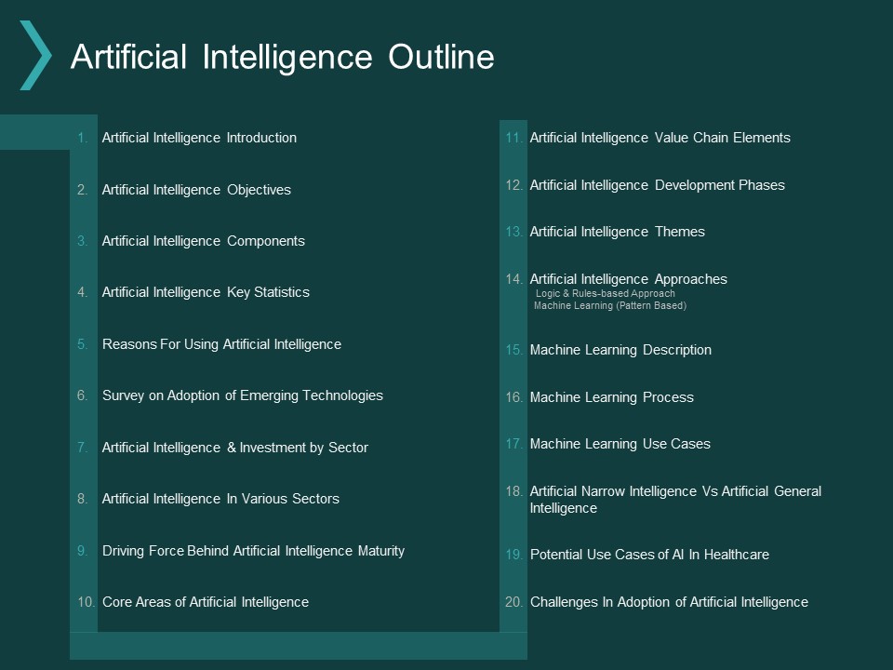Click 'Driving Force Behind Artificial Intelligence Maturity'
Viewport: 893px width, 670px height.
tap(253, 551)
